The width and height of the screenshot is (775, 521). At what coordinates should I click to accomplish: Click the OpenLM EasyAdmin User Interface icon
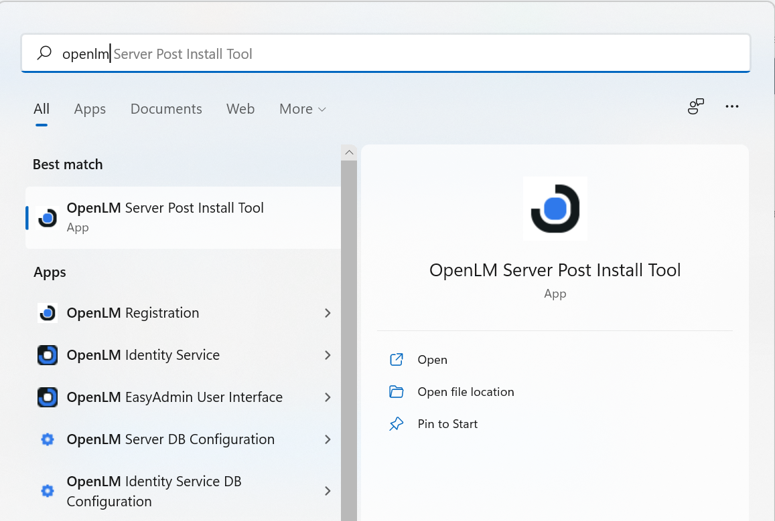pyautogui.click(x=48, y=397)
